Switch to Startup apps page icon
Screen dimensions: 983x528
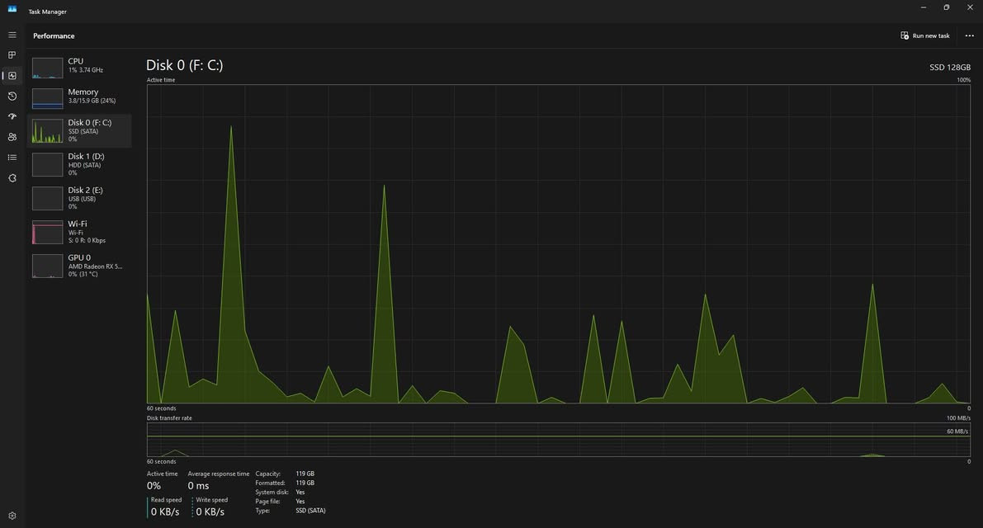tap(12, 116)
